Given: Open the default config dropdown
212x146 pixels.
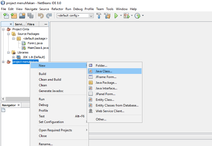Looking at the screenshot, I should [91, 16].
